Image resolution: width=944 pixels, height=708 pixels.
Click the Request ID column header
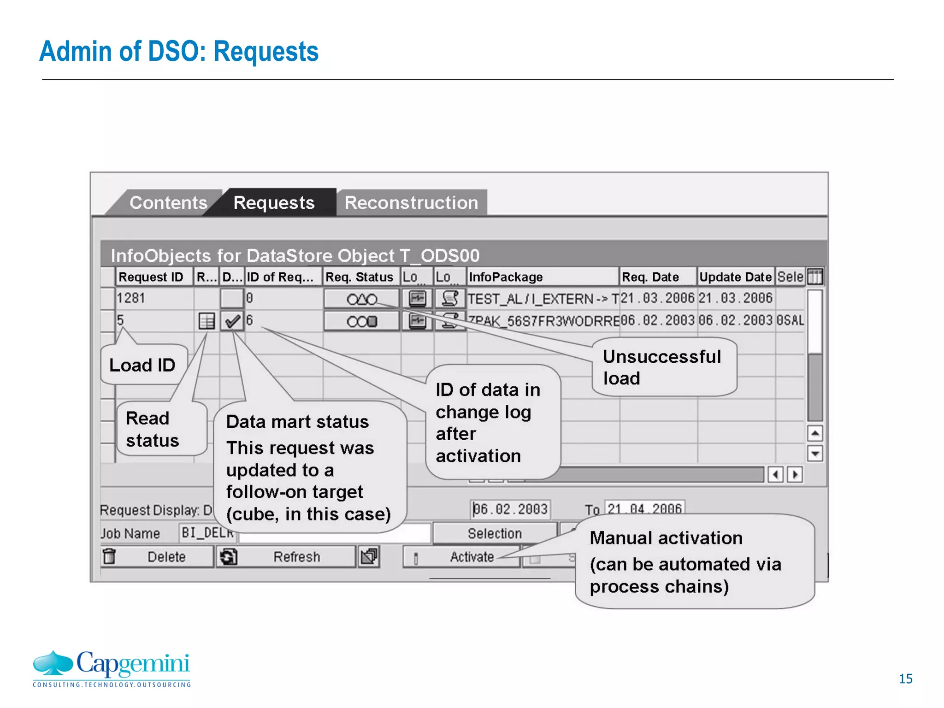(154, 277)
